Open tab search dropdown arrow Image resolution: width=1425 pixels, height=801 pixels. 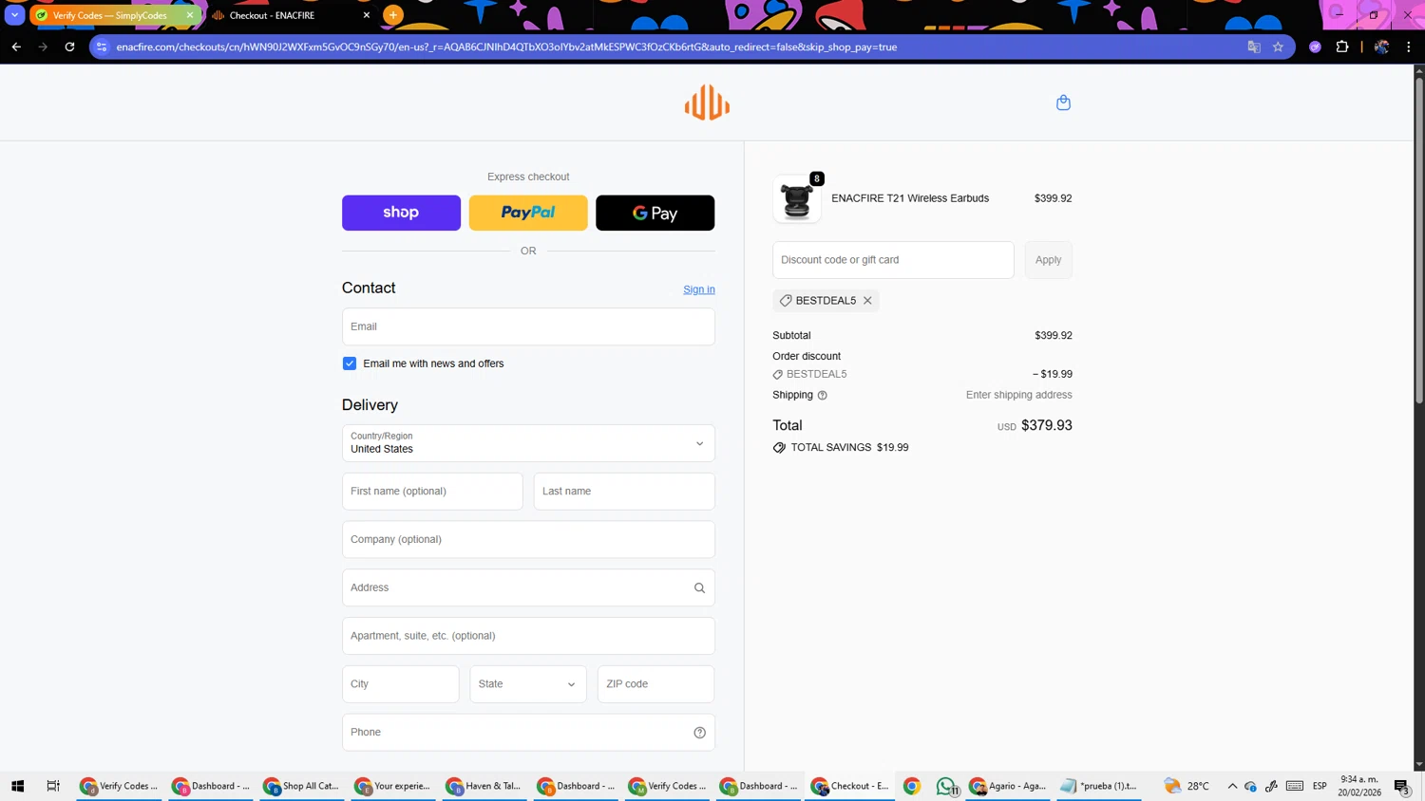(x=14, y=15)
